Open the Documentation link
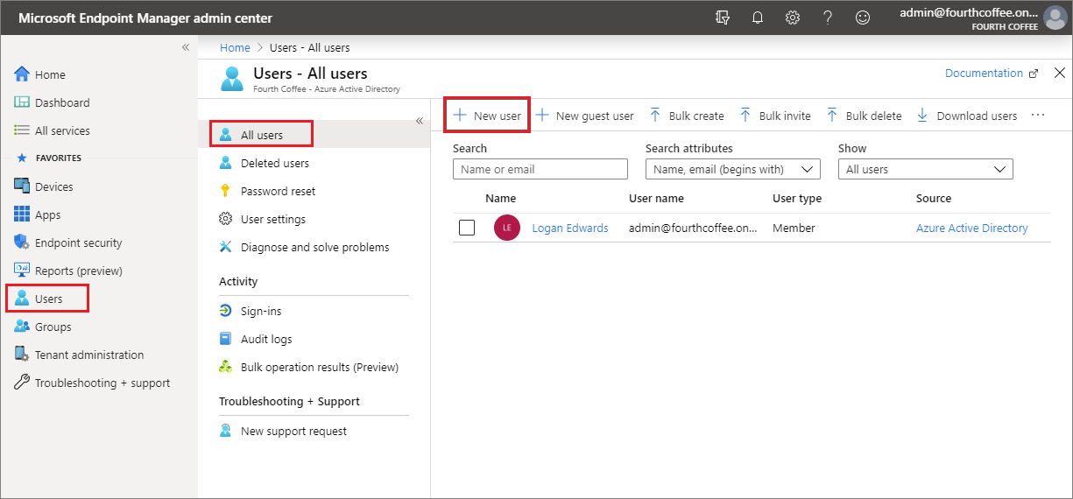This screenshot has height=499, width=1073. pyautogui.click(x=992, y=74)
